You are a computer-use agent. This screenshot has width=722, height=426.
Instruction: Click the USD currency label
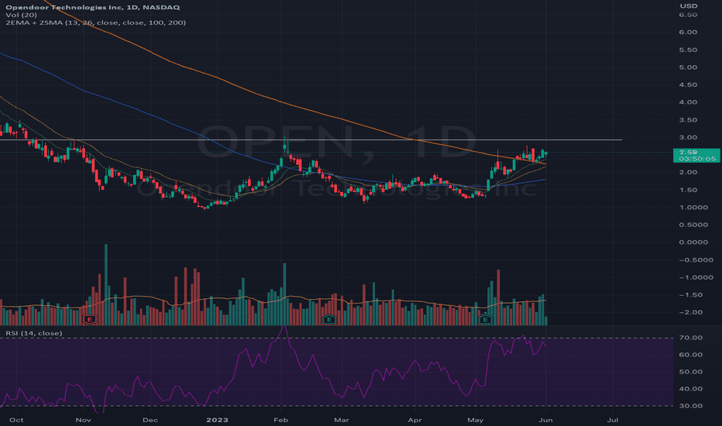point(689,6)
